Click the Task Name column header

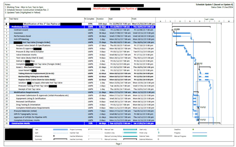pos(14,19)
